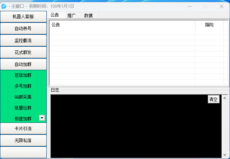
Task: Expand the 卡片引流 section
Action: click(x=23, y=128)
